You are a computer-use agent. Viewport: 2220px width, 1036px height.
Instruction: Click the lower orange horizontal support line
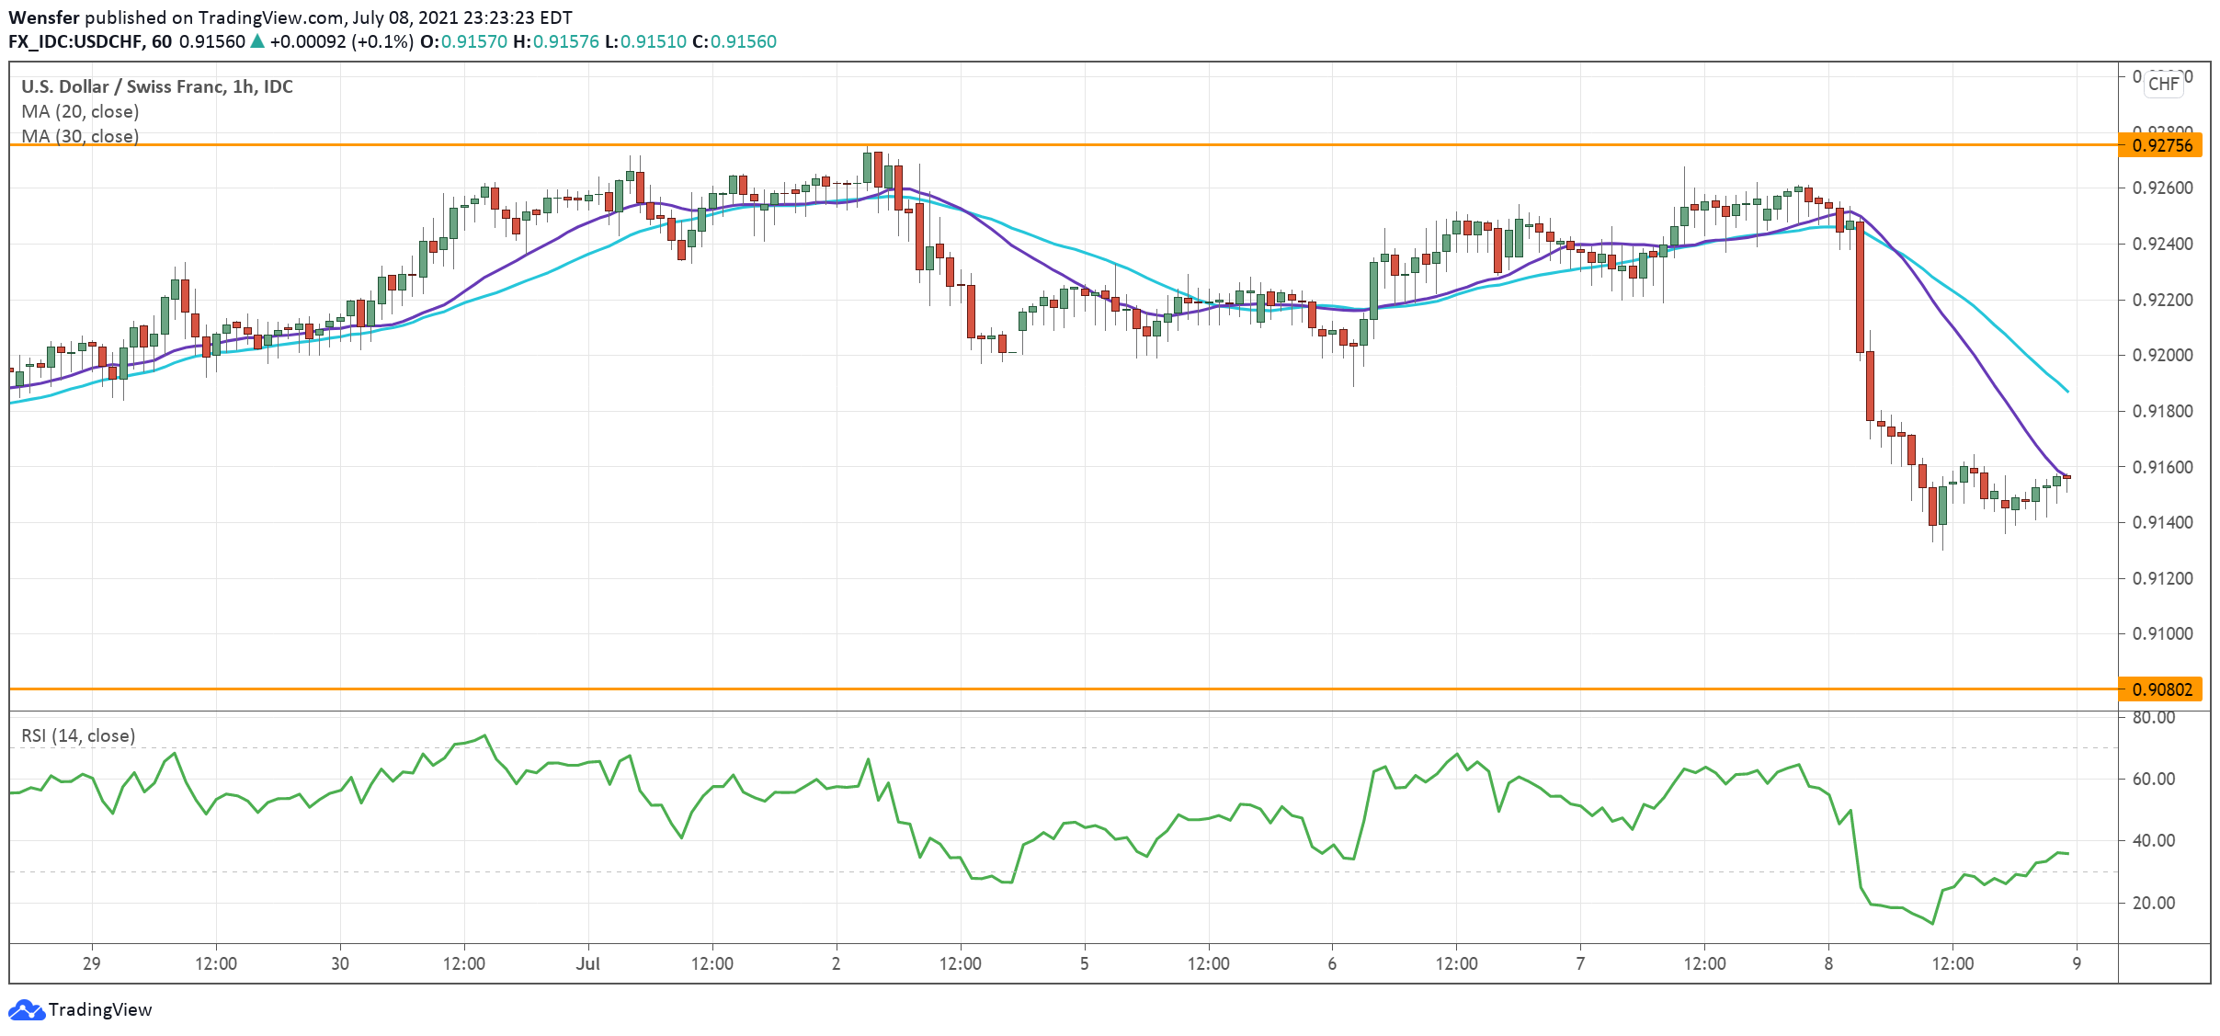point(1103,689)
